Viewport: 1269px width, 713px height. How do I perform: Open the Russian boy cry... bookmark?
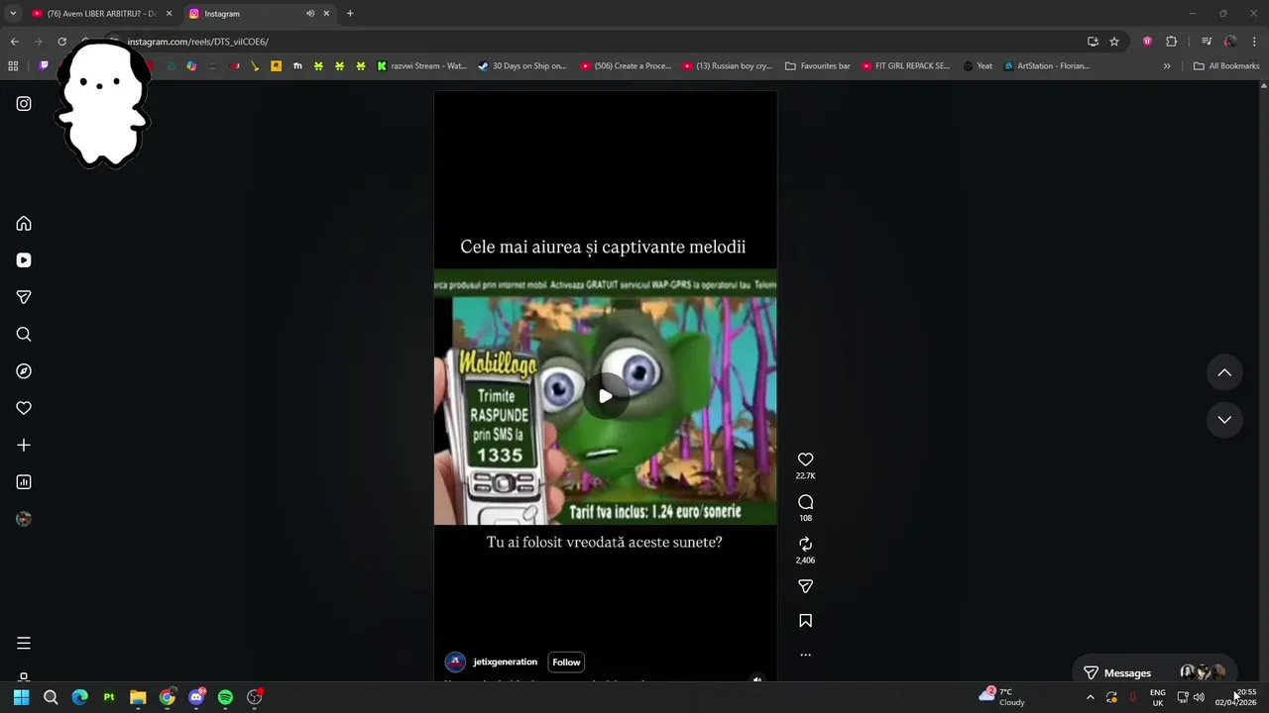[728, 66]
